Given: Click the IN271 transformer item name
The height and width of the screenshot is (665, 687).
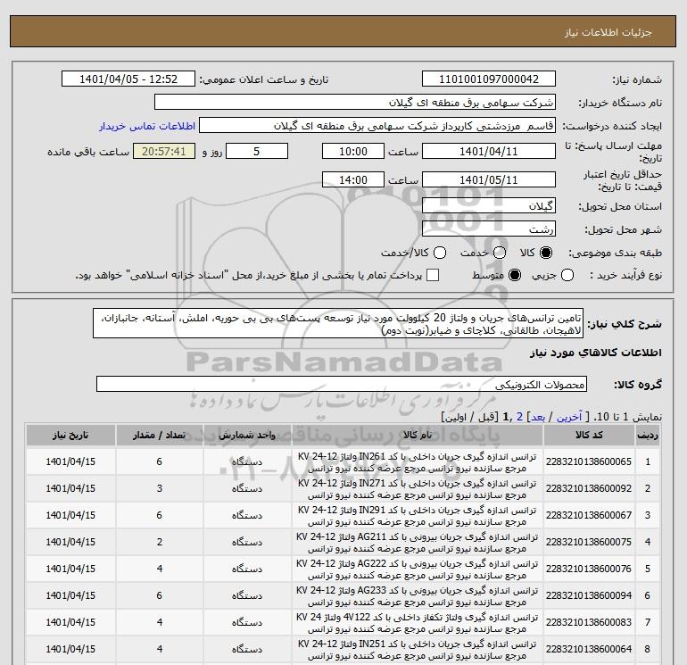Looking at the screenshot, I should [x=418, y=489].
